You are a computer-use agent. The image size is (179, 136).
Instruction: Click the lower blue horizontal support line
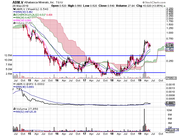(x=89, y=73)
